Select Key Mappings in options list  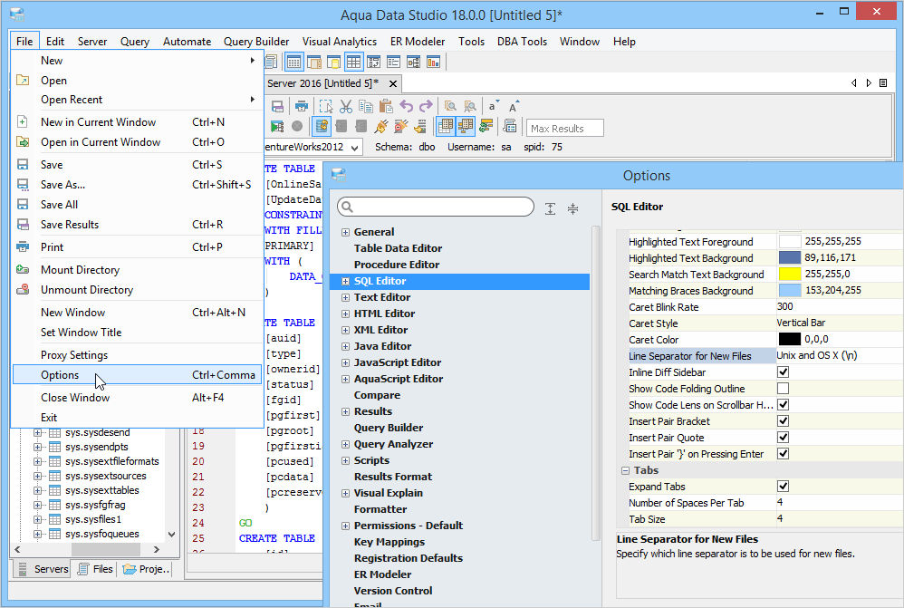(x=389, y=542)
